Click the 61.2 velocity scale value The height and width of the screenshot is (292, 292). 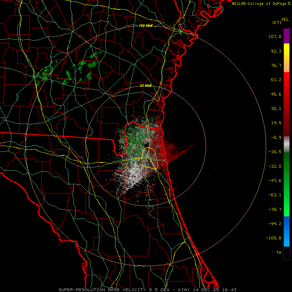pyautogui.click(x=276, y=80)
